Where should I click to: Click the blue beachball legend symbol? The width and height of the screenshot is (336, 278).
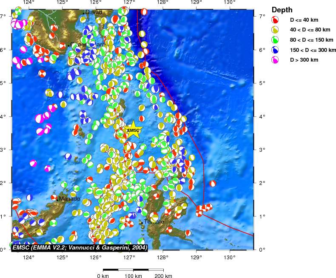point(275,50)
